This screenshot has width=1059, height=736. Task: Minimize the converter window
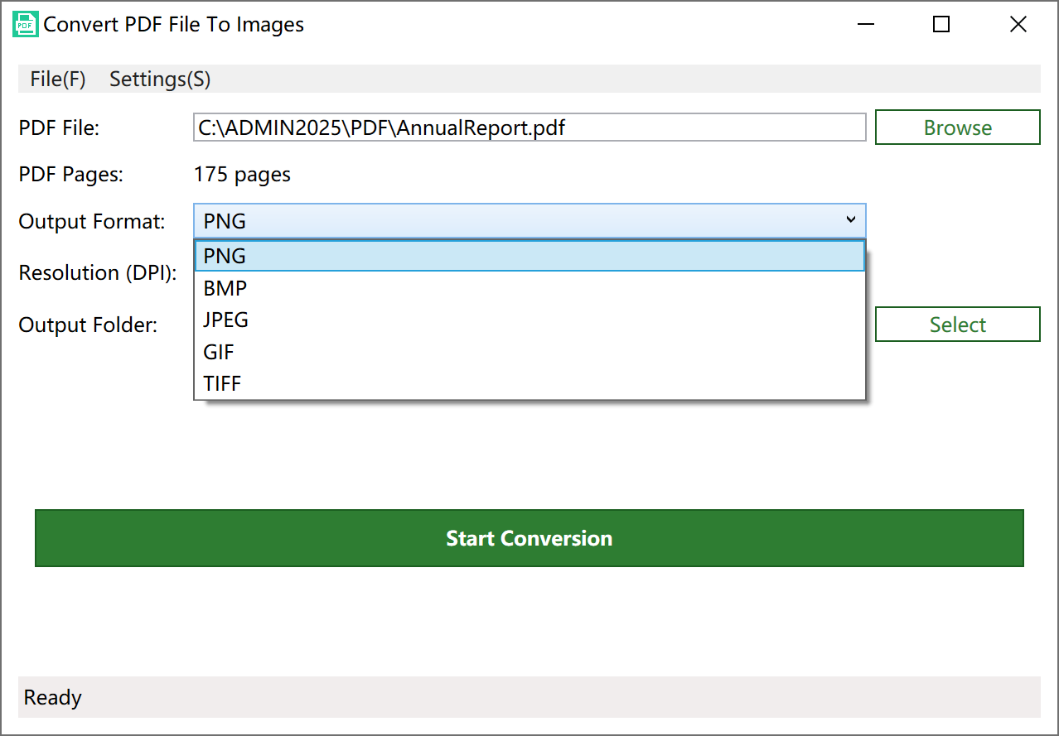[x=865, y=24]
